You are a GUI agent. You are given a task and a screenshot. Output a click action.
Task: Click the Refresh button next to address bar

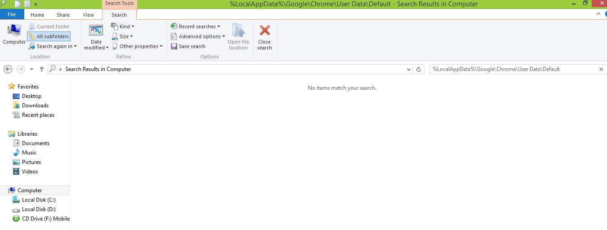point(419,70)
